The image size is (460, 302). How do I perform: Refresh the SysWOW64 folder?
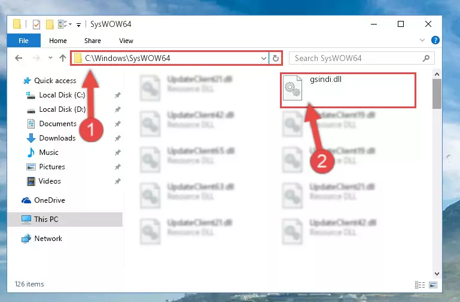276,59
